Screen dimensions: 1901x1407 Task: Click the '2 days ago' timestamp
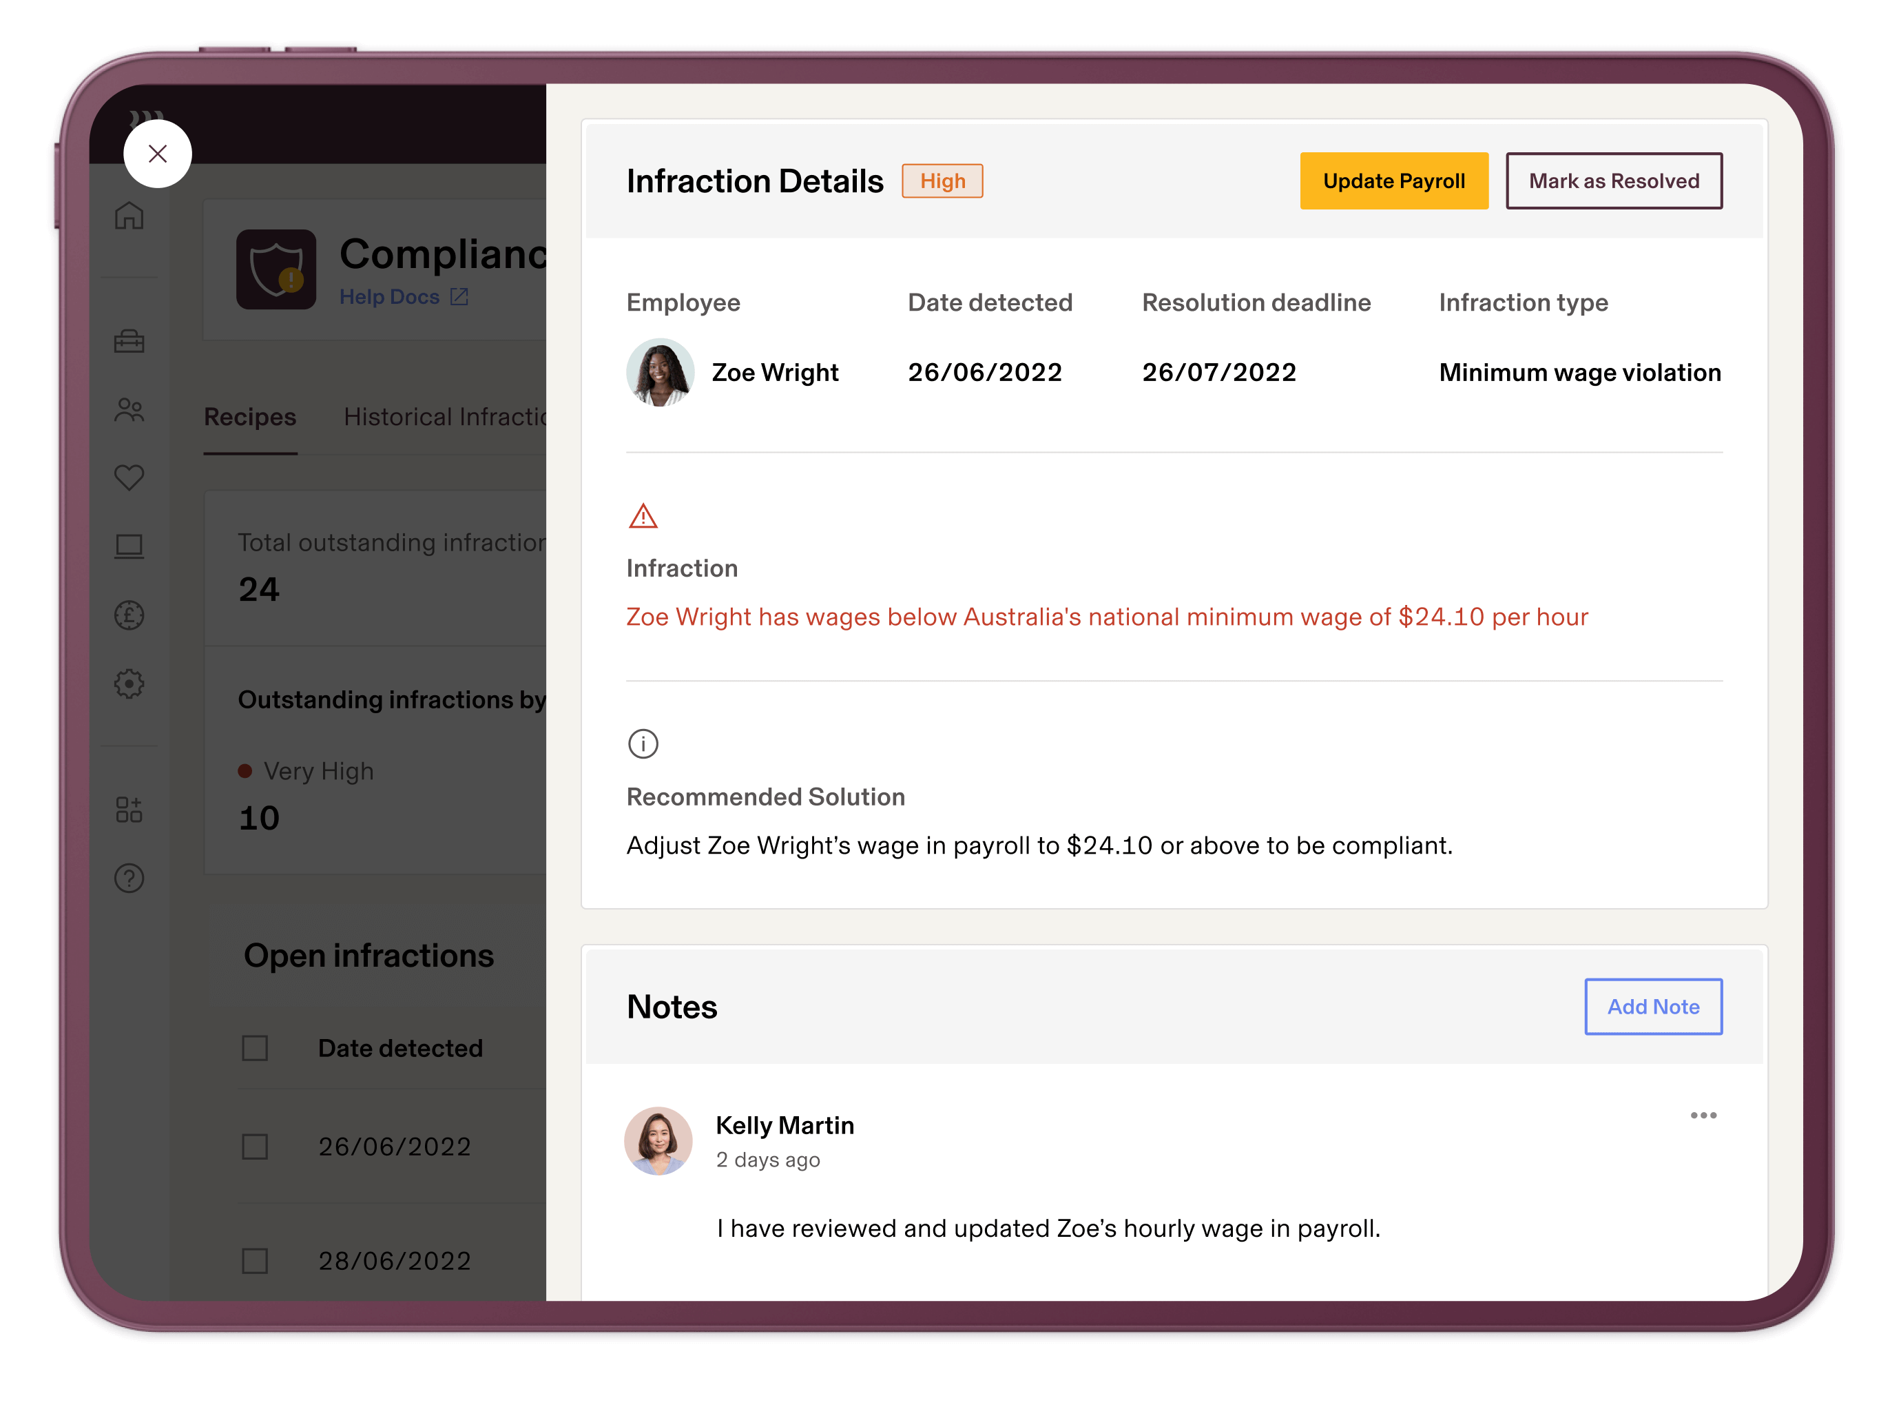[768, 1160]
